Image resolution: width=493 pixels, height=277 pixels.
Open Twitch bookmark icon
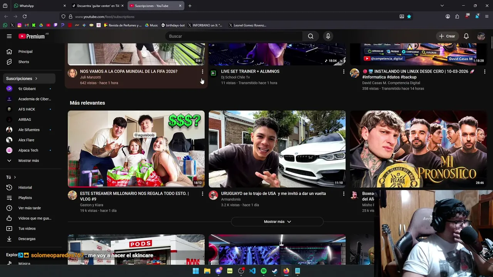pyautogui.click(x=55, y=25)
